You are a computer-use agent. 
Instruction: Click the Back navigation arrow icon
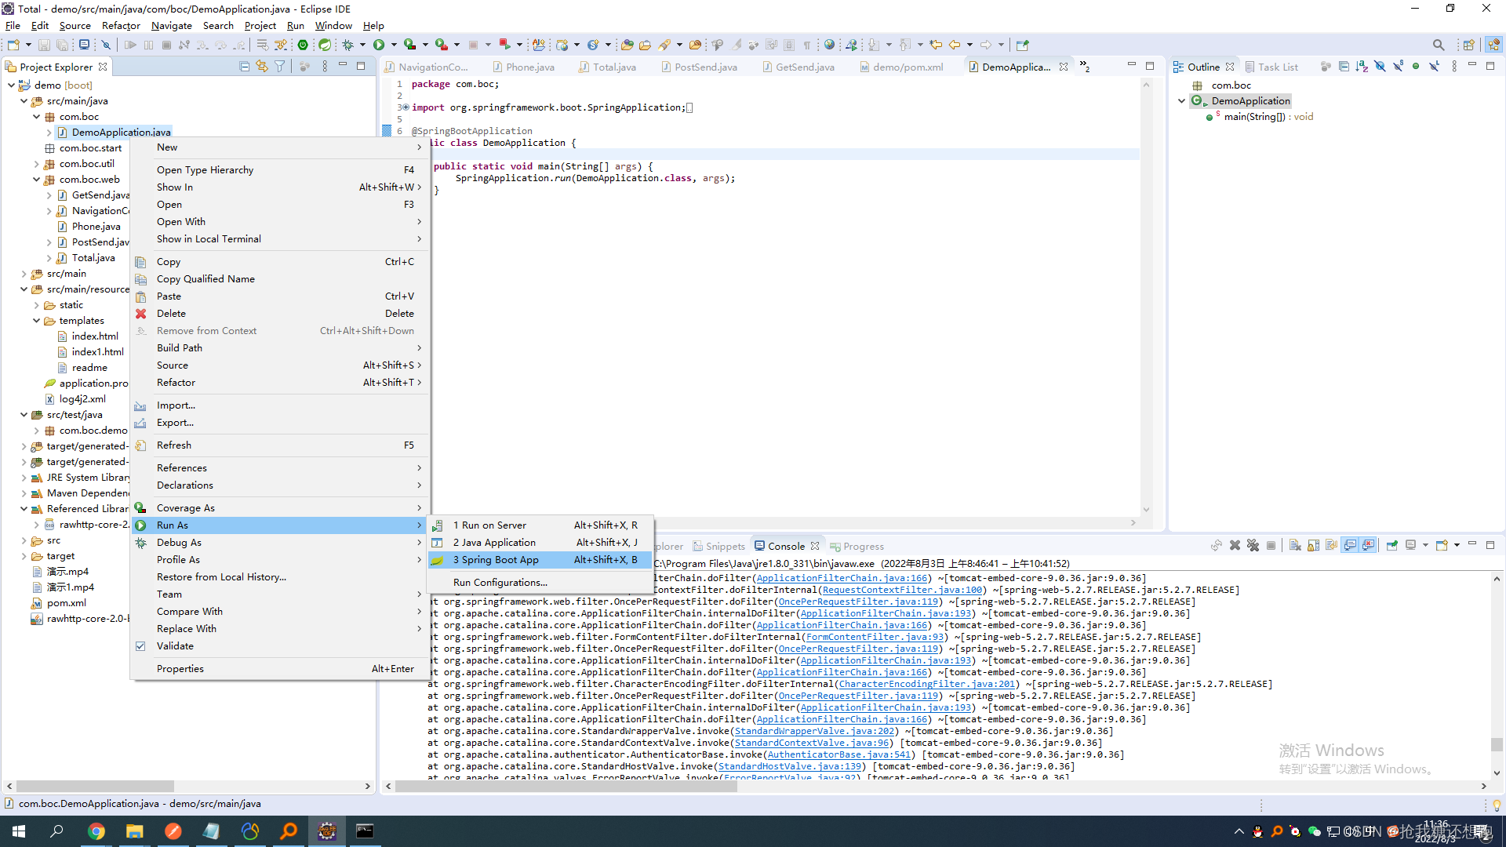pos(955,45)
